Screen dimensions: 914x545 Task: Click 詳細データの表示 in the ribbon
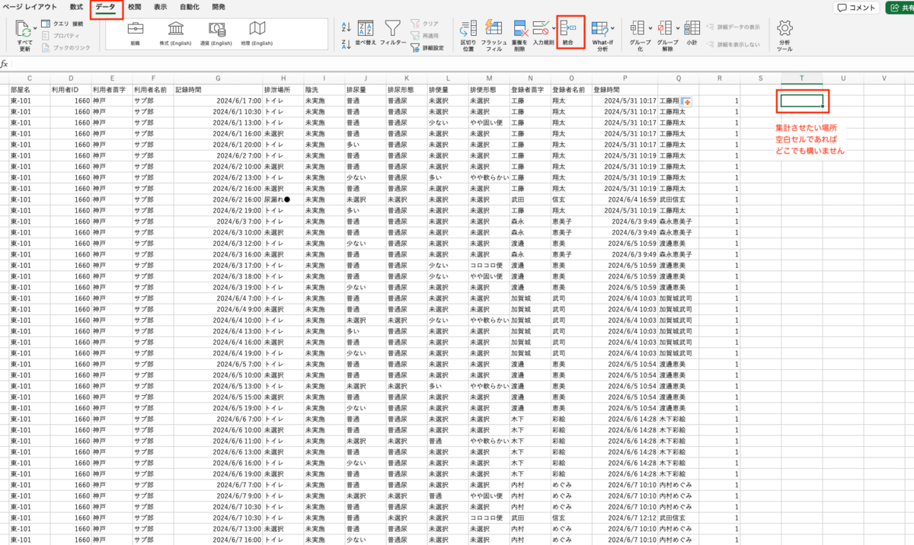click(x=733, y=27)
